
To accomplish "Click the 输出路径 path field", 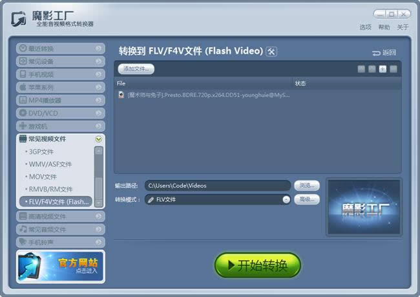I will (x=218, y=186).
